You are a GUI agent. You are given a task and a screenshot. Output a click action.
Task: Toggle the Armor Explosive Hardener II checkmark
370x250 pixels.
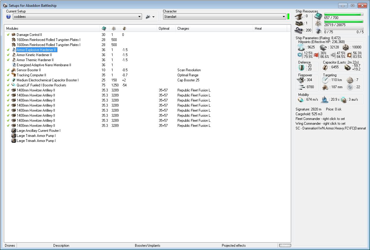click(x=8, y=50)
